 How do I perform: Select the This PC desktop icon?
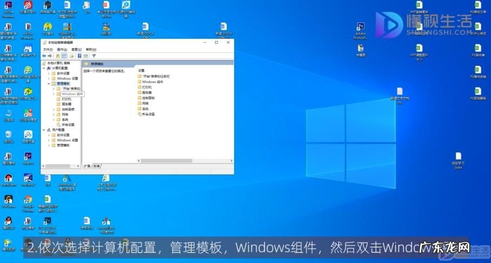[x=9, y=115]
